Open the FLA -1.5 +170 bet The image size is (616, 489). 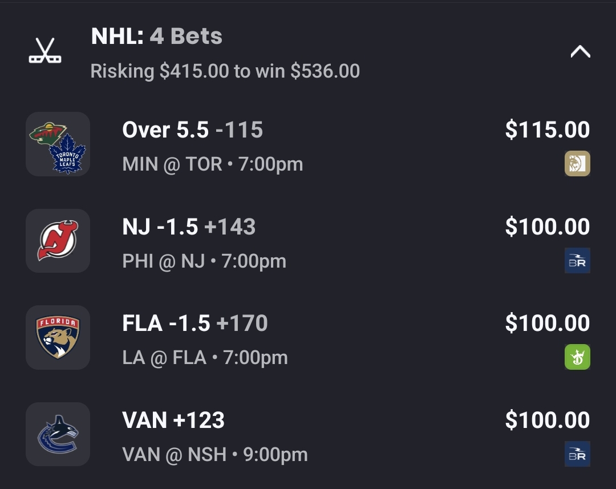194,324
